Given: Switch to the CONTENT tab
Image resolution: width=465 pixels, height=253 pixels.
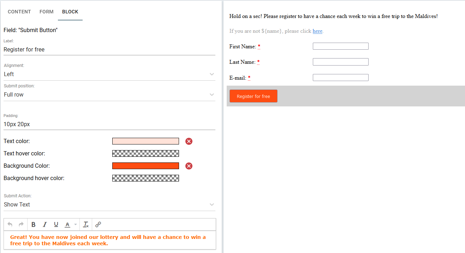Looking at the screenshot, I should 19,12.
